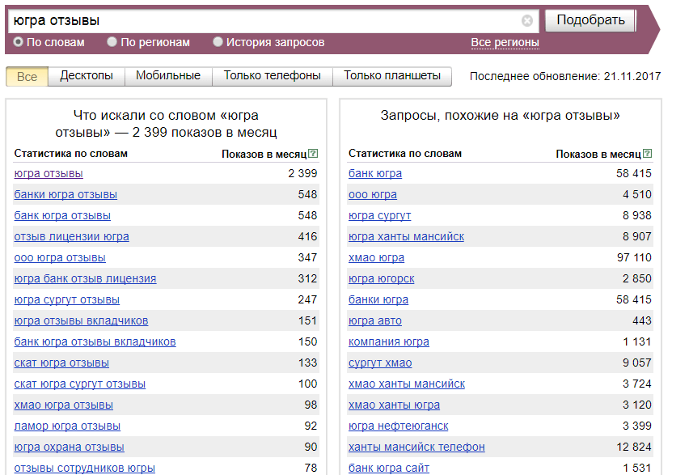Open help icon beside left 'Показов в месяц'
The image size is (689, 475).
click(x=313, y=154)
